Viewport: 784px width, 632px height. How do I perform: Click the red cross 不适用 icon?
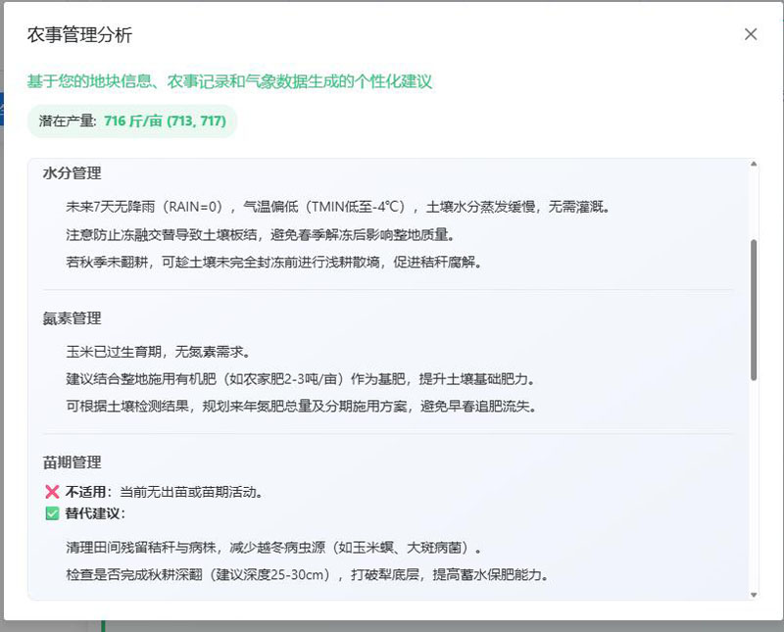(52, 492)
